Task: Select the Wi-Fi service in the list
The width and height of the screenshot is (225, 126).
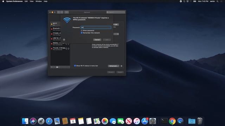Action: [56, 24]
